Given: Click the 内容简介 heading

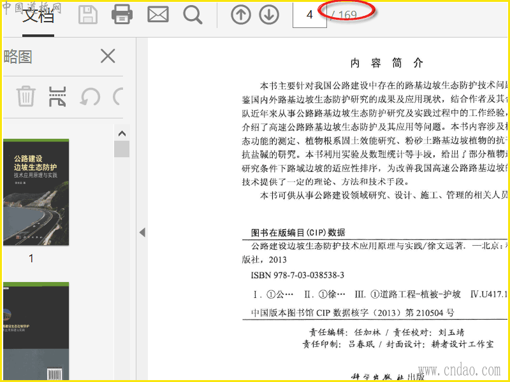Looking at the screenshot, I should [387, 63].
